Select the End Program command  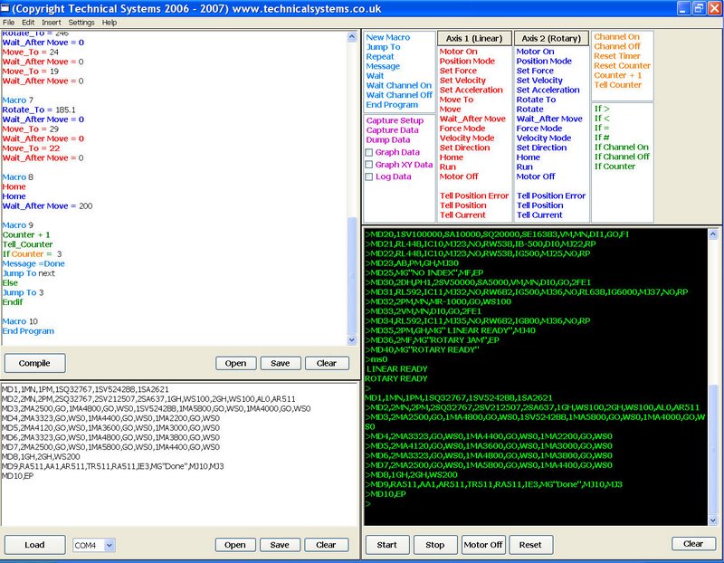tap(392, 105)
